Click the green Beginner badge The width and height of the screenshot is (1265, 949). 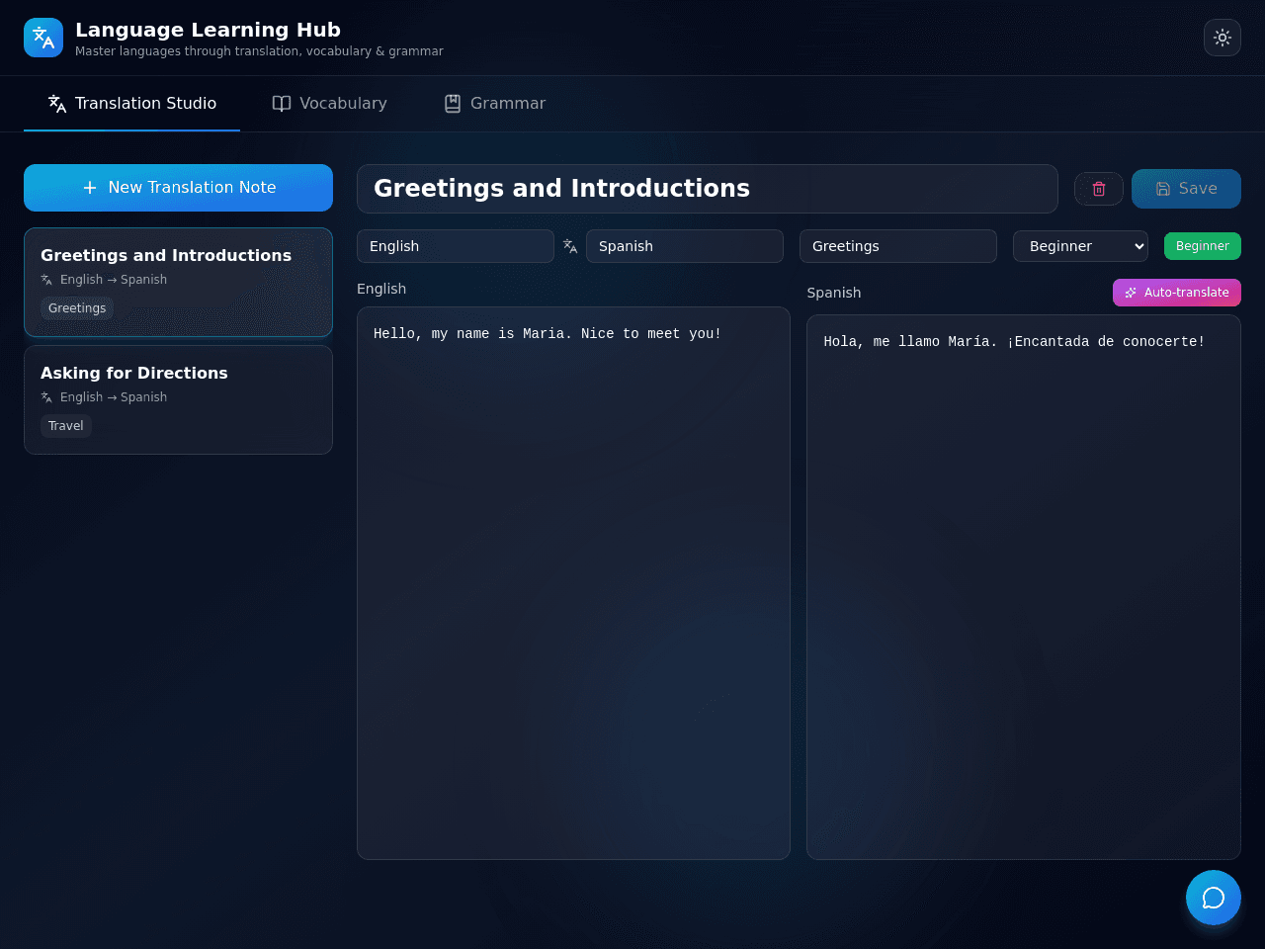coord(1203,246)
